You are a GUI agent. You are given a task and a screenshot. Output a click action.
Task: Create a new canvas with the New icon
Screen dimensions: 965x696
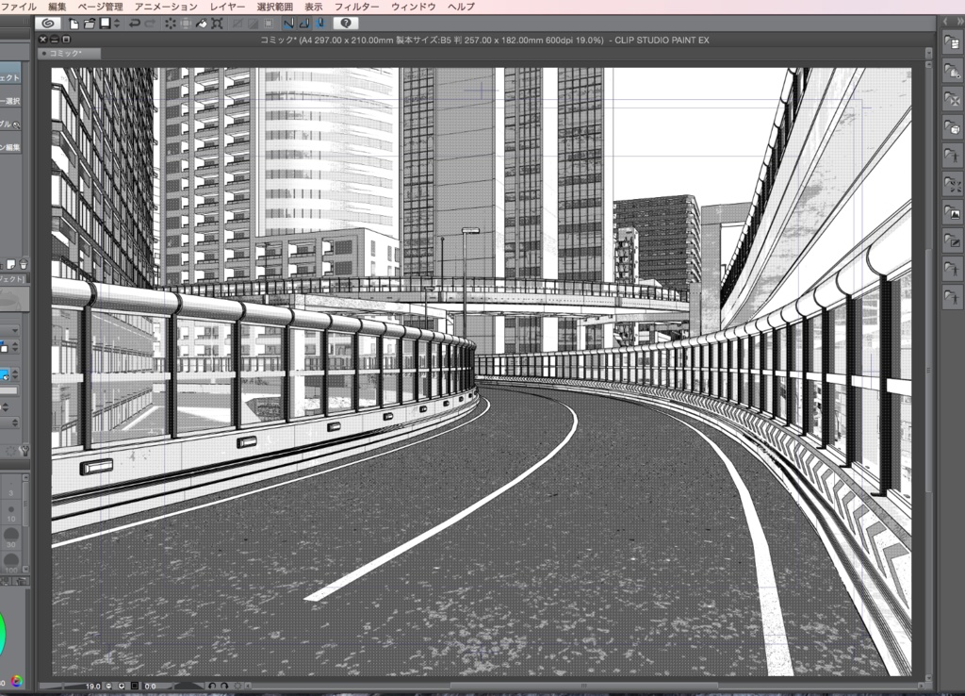click(x=73, y=21)
